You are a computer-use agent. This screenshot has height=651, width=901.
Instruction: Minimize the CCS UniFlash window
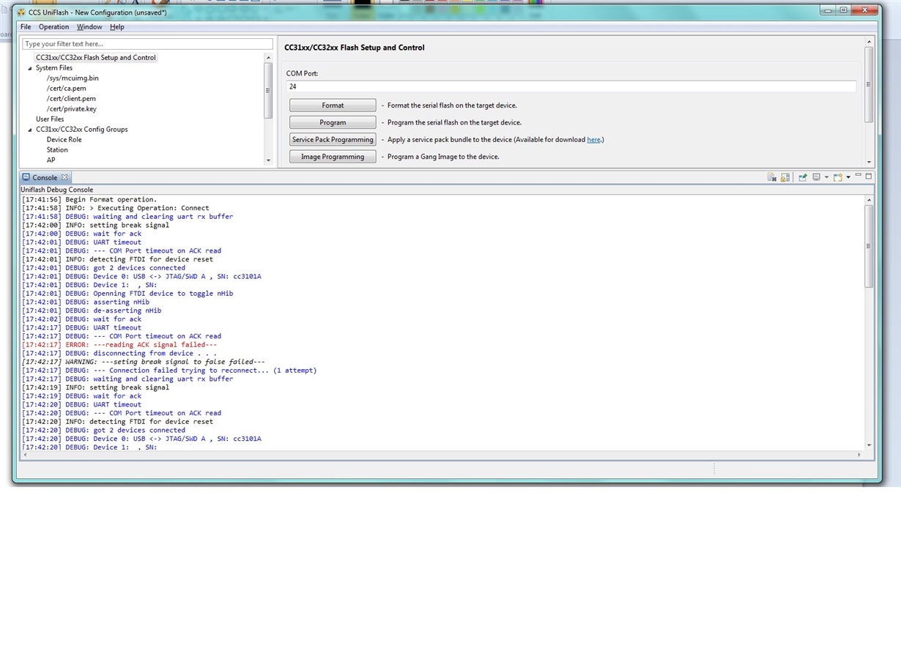point(827,10)
